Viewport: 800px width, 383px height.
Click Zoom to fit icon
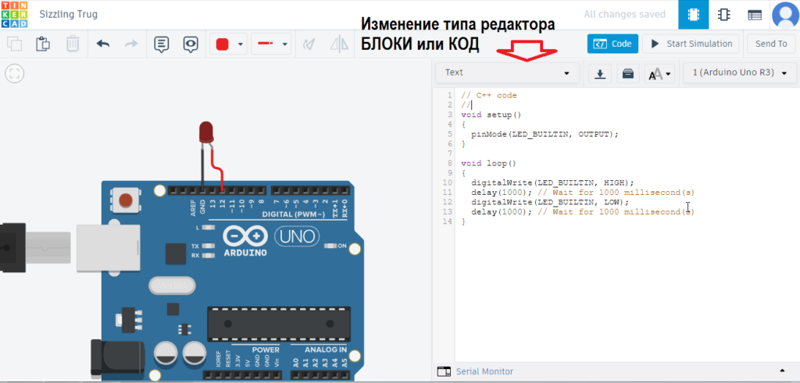point(15,73)
